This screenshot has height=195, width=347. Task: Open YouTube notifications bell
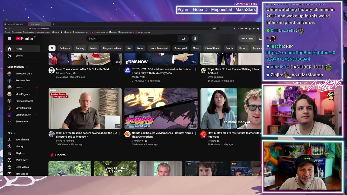[x=260, y=38]
